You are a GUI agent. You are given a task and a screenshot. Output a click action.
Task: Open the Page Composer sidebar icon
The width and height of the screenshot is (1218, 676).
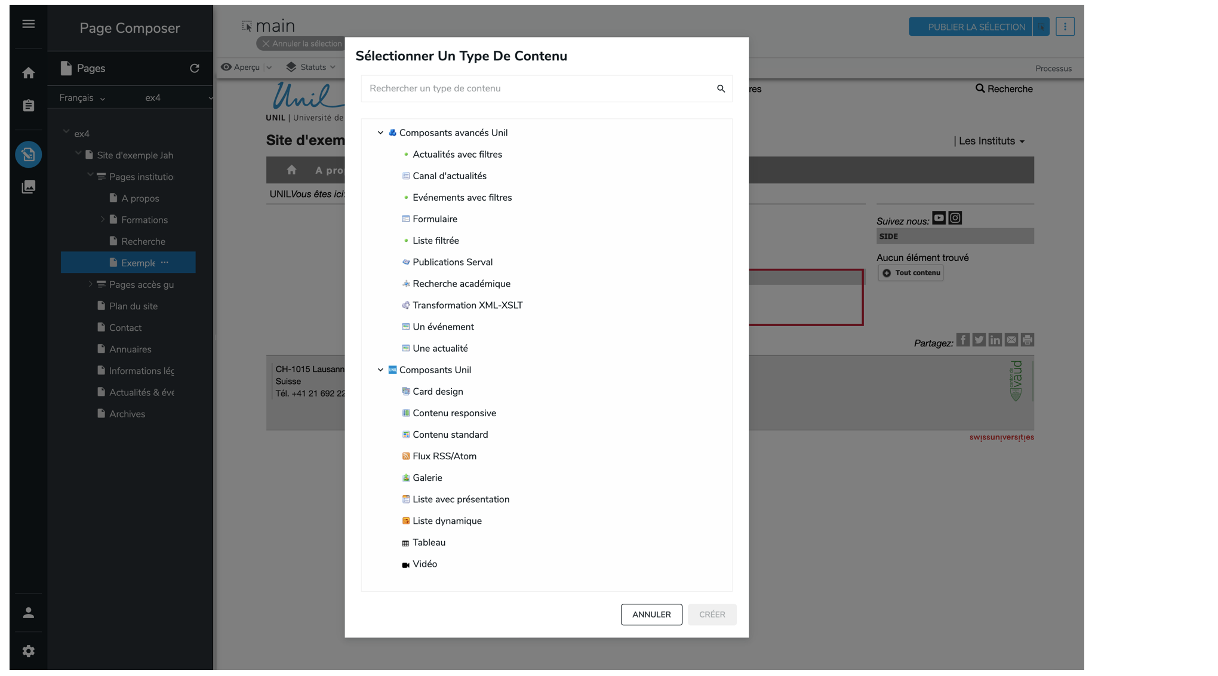pyautogui.click(x=28, y=155)
